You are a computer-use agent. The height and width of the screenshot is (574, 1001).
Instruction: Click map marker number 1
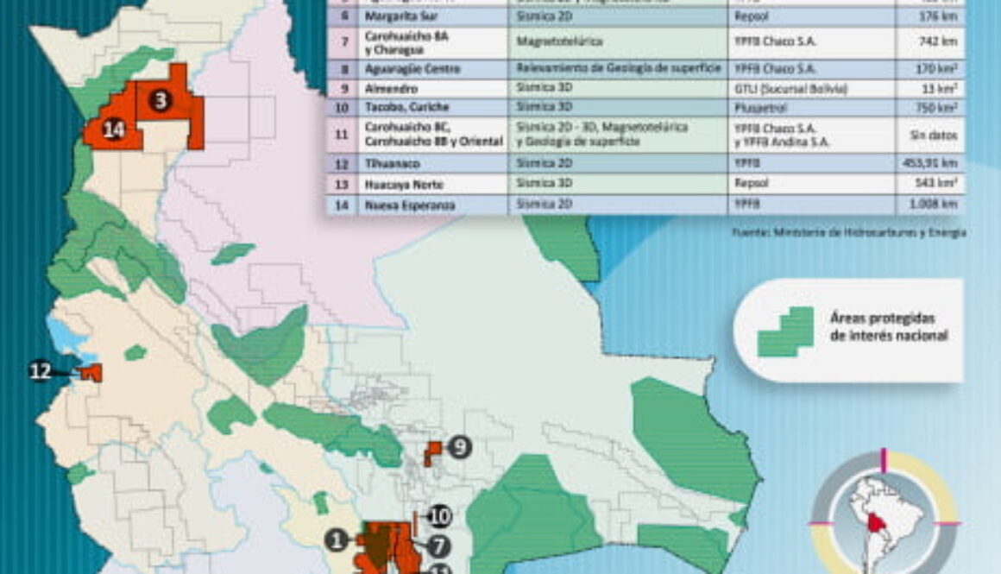[x=337, y=540]
